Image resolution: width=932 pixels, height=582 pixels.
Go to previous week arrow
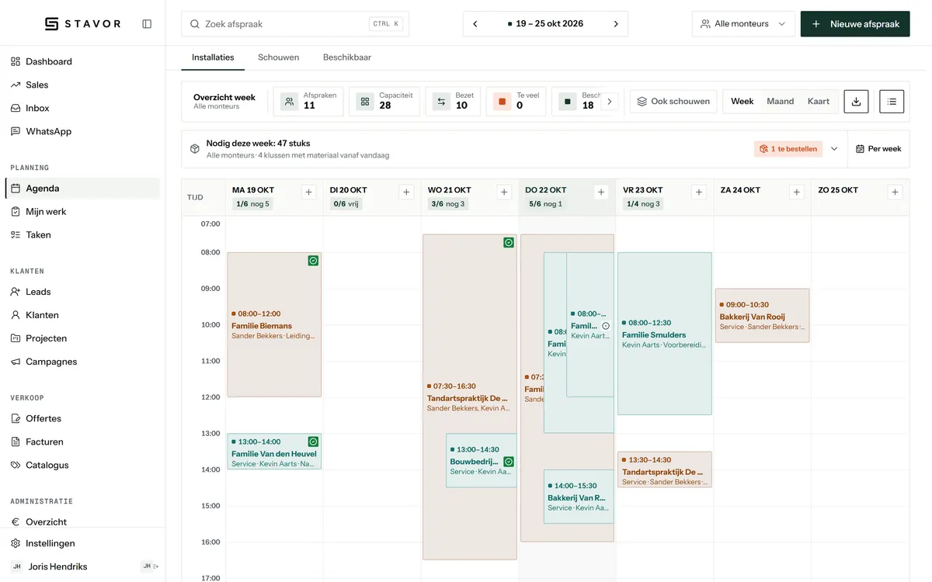[x=475, y=24]
